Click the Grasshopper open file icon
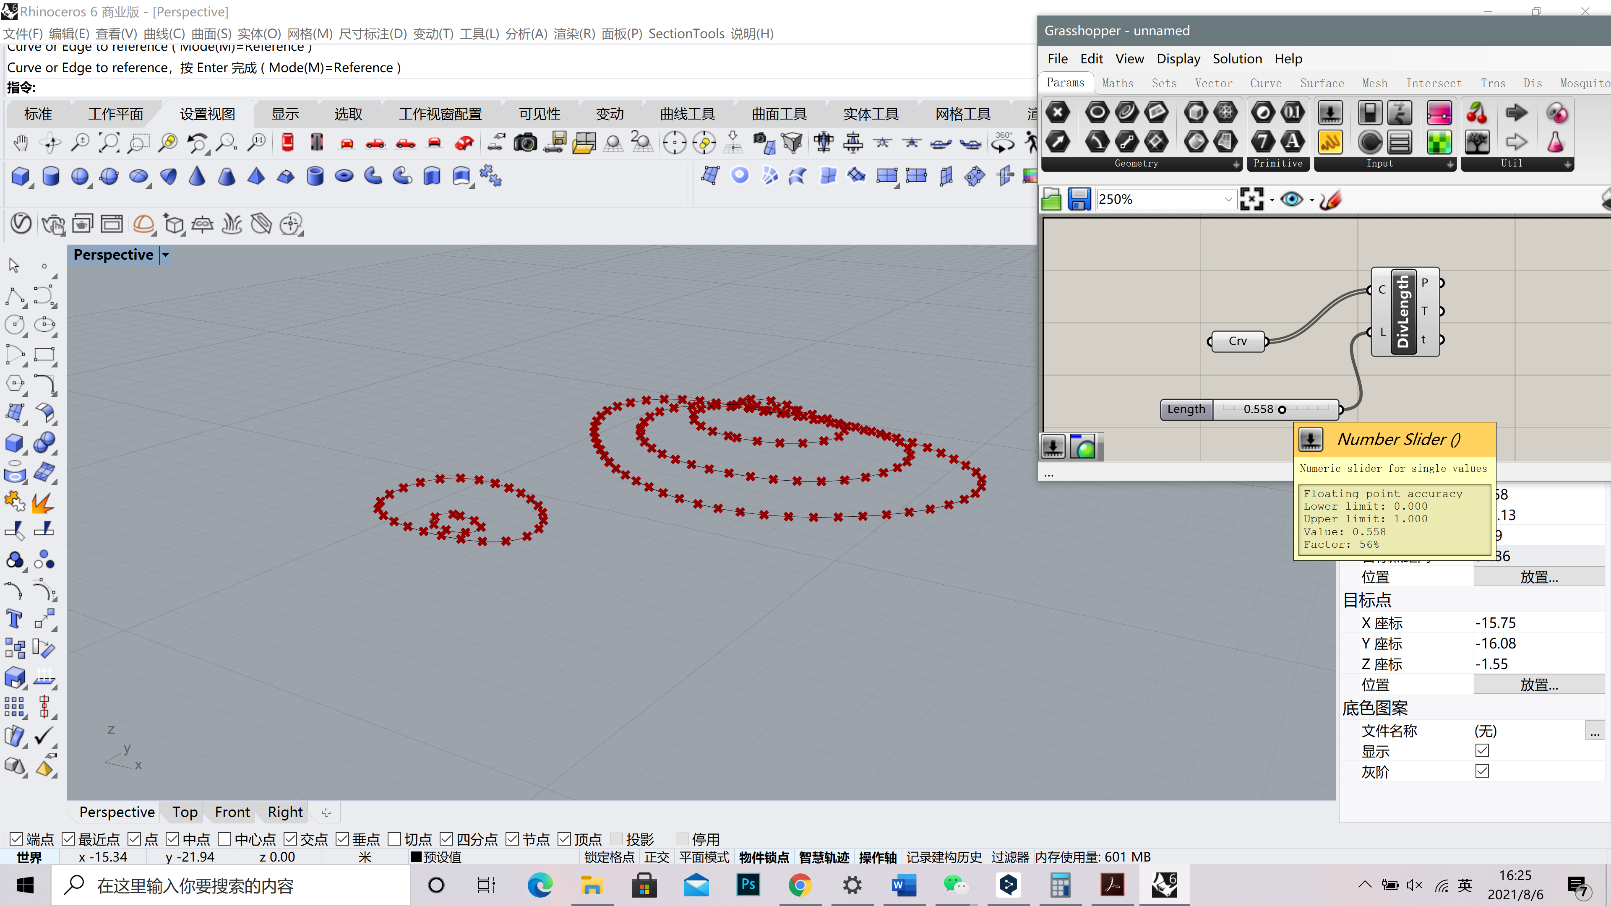Screen dimensions: 1611x906 1052,200
